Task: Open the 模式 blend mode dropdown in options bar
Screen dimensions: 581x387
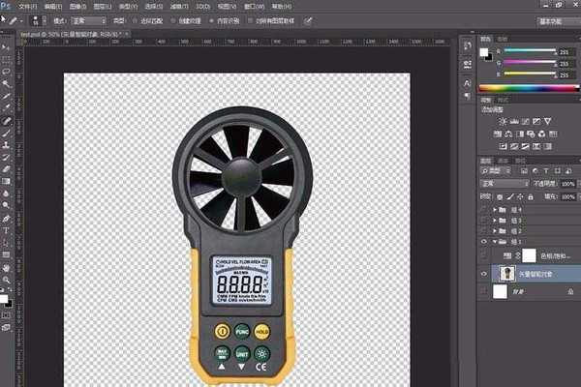Action: [x=79, y=19]
